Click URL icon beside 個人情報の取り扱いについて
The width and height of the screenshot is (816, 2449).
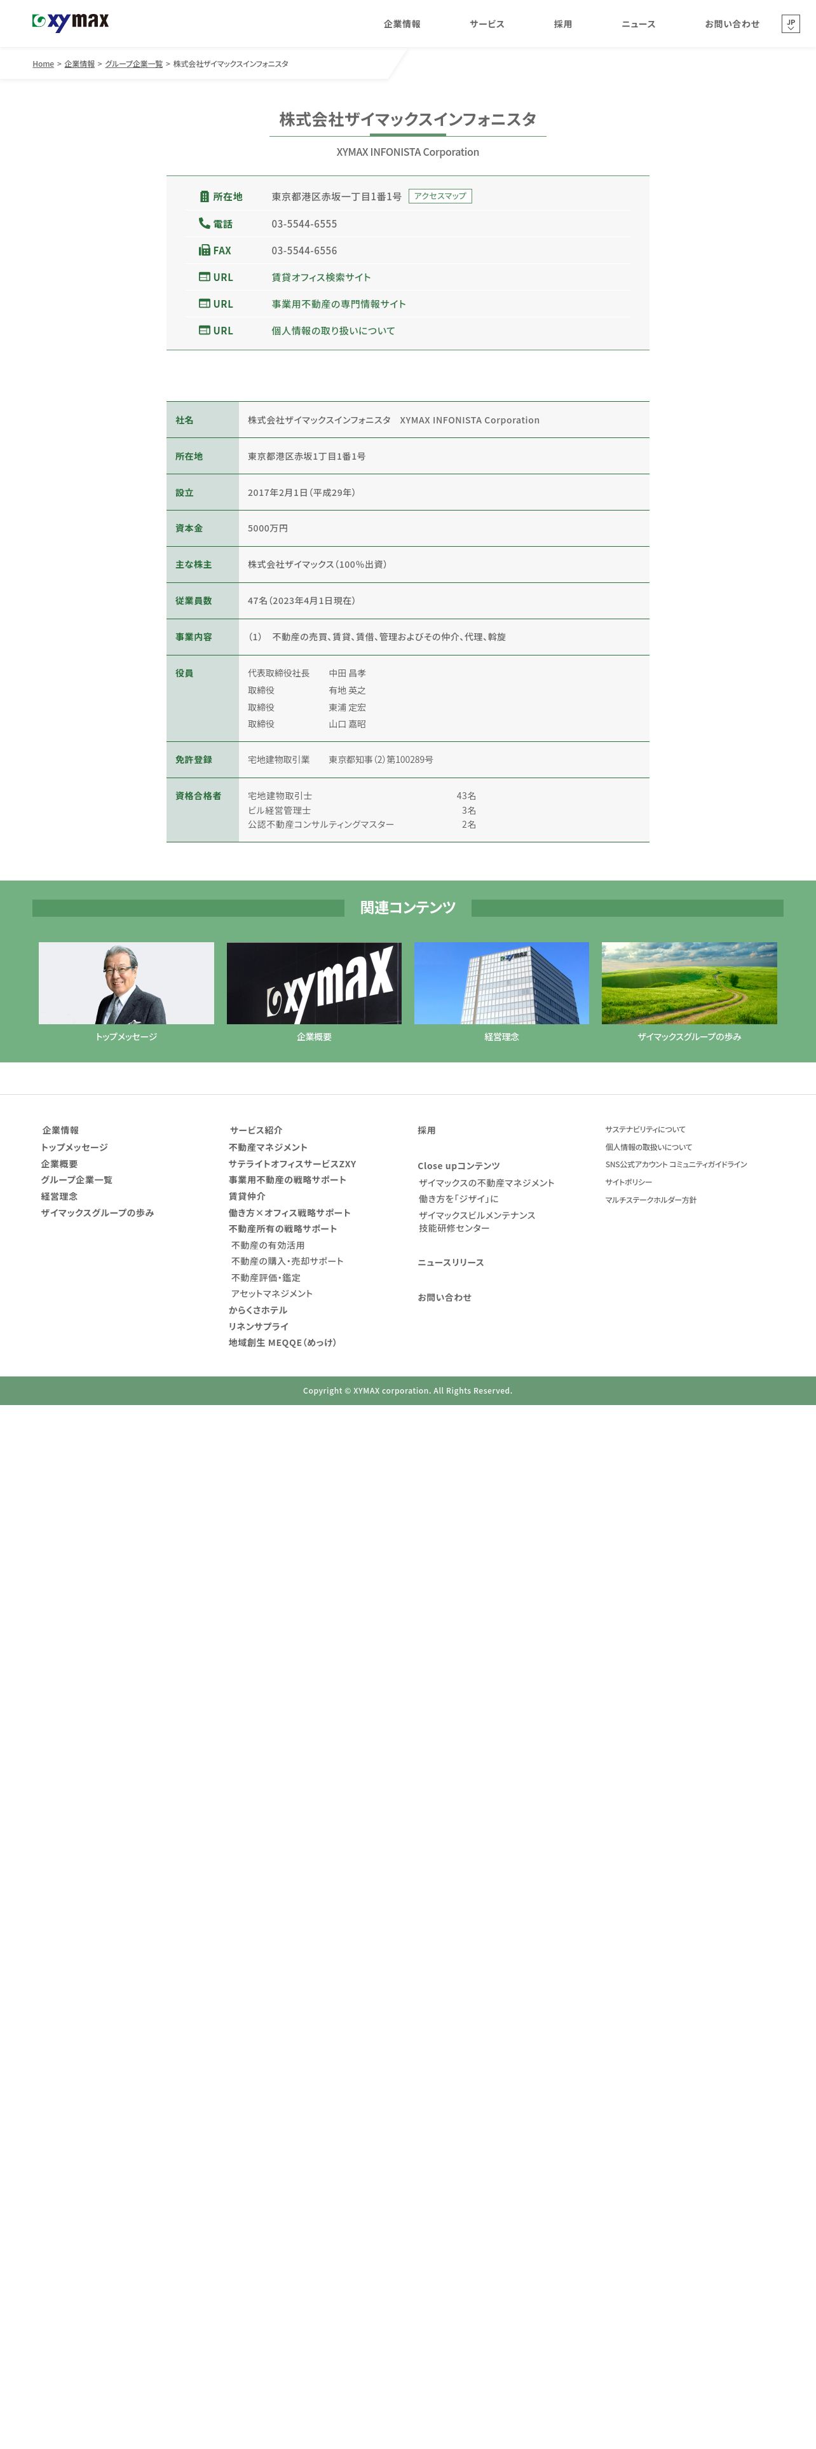pos(204,330)
